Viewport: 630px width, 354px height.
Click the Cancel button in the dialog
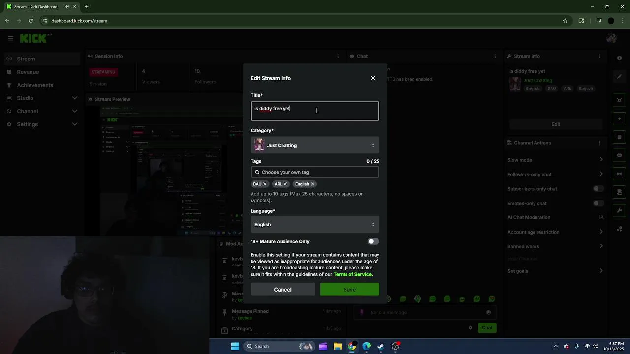(283, 290)
